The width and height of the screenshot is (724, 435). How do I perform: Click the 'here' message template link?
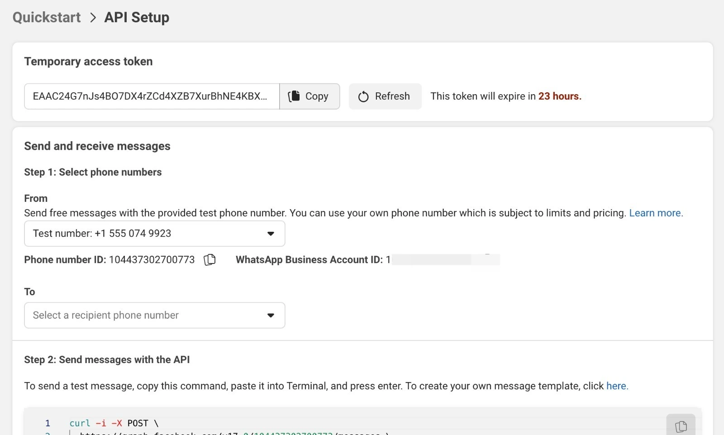pos(617,386)
